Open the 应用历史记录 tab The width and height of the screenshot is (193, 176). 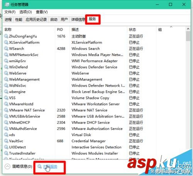tap(36, 20)
